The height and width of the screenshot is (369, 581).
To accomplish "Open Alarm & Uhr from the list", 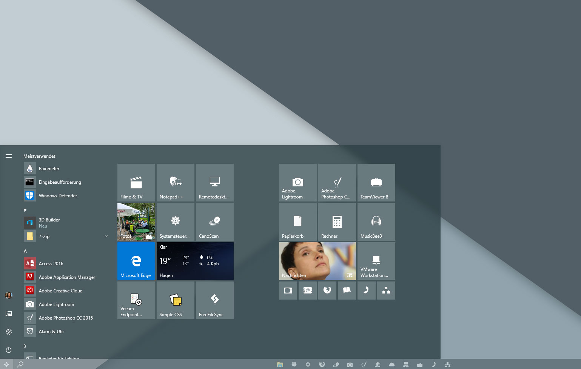I will click(67, 332).
